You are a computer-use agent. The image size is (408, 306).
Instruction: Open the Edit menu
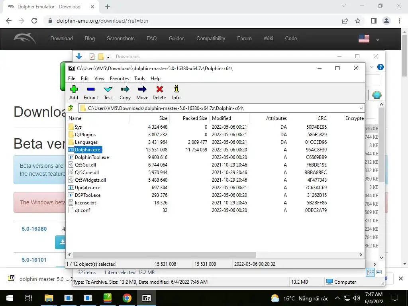(x=85, y=78)
